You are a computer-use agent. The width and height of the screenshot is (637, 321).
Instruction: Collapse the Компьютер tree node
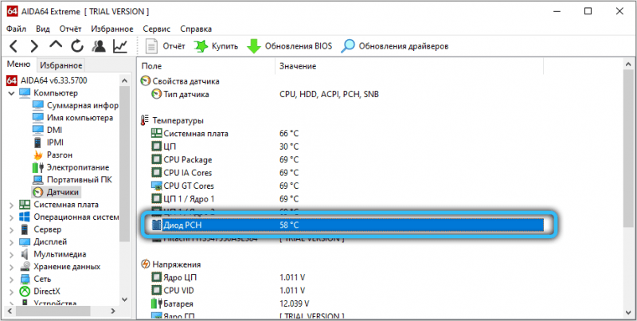click(11, 93)
